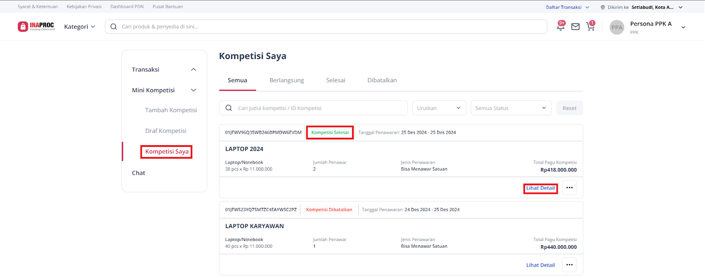Image resolution: width=705 pixels, height=278 pixels.
Task: Click '40 pcs x Rp 11.000.000' text
Action: click(x=249, y=246)
